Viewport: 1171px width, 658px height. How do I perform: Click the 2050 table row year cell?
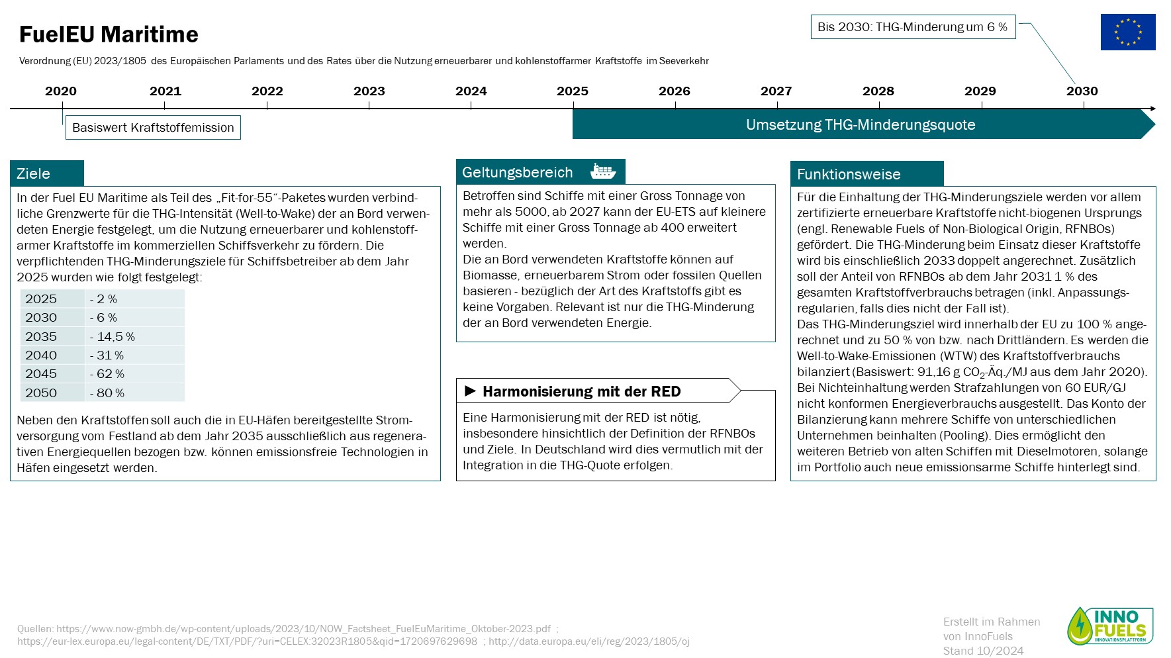click(x=52, y=393)
